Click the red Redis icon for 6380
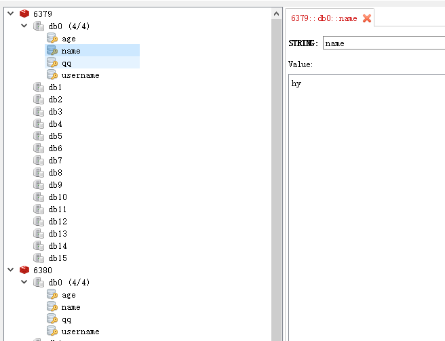The width and height of the screenshot is (445, 341). click(24, 270)
